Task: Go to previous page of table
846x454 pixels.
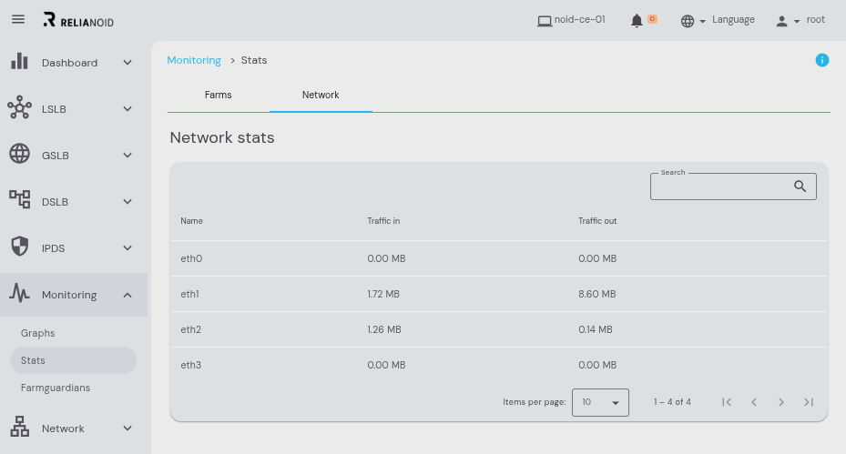Action: click(754, 402)
